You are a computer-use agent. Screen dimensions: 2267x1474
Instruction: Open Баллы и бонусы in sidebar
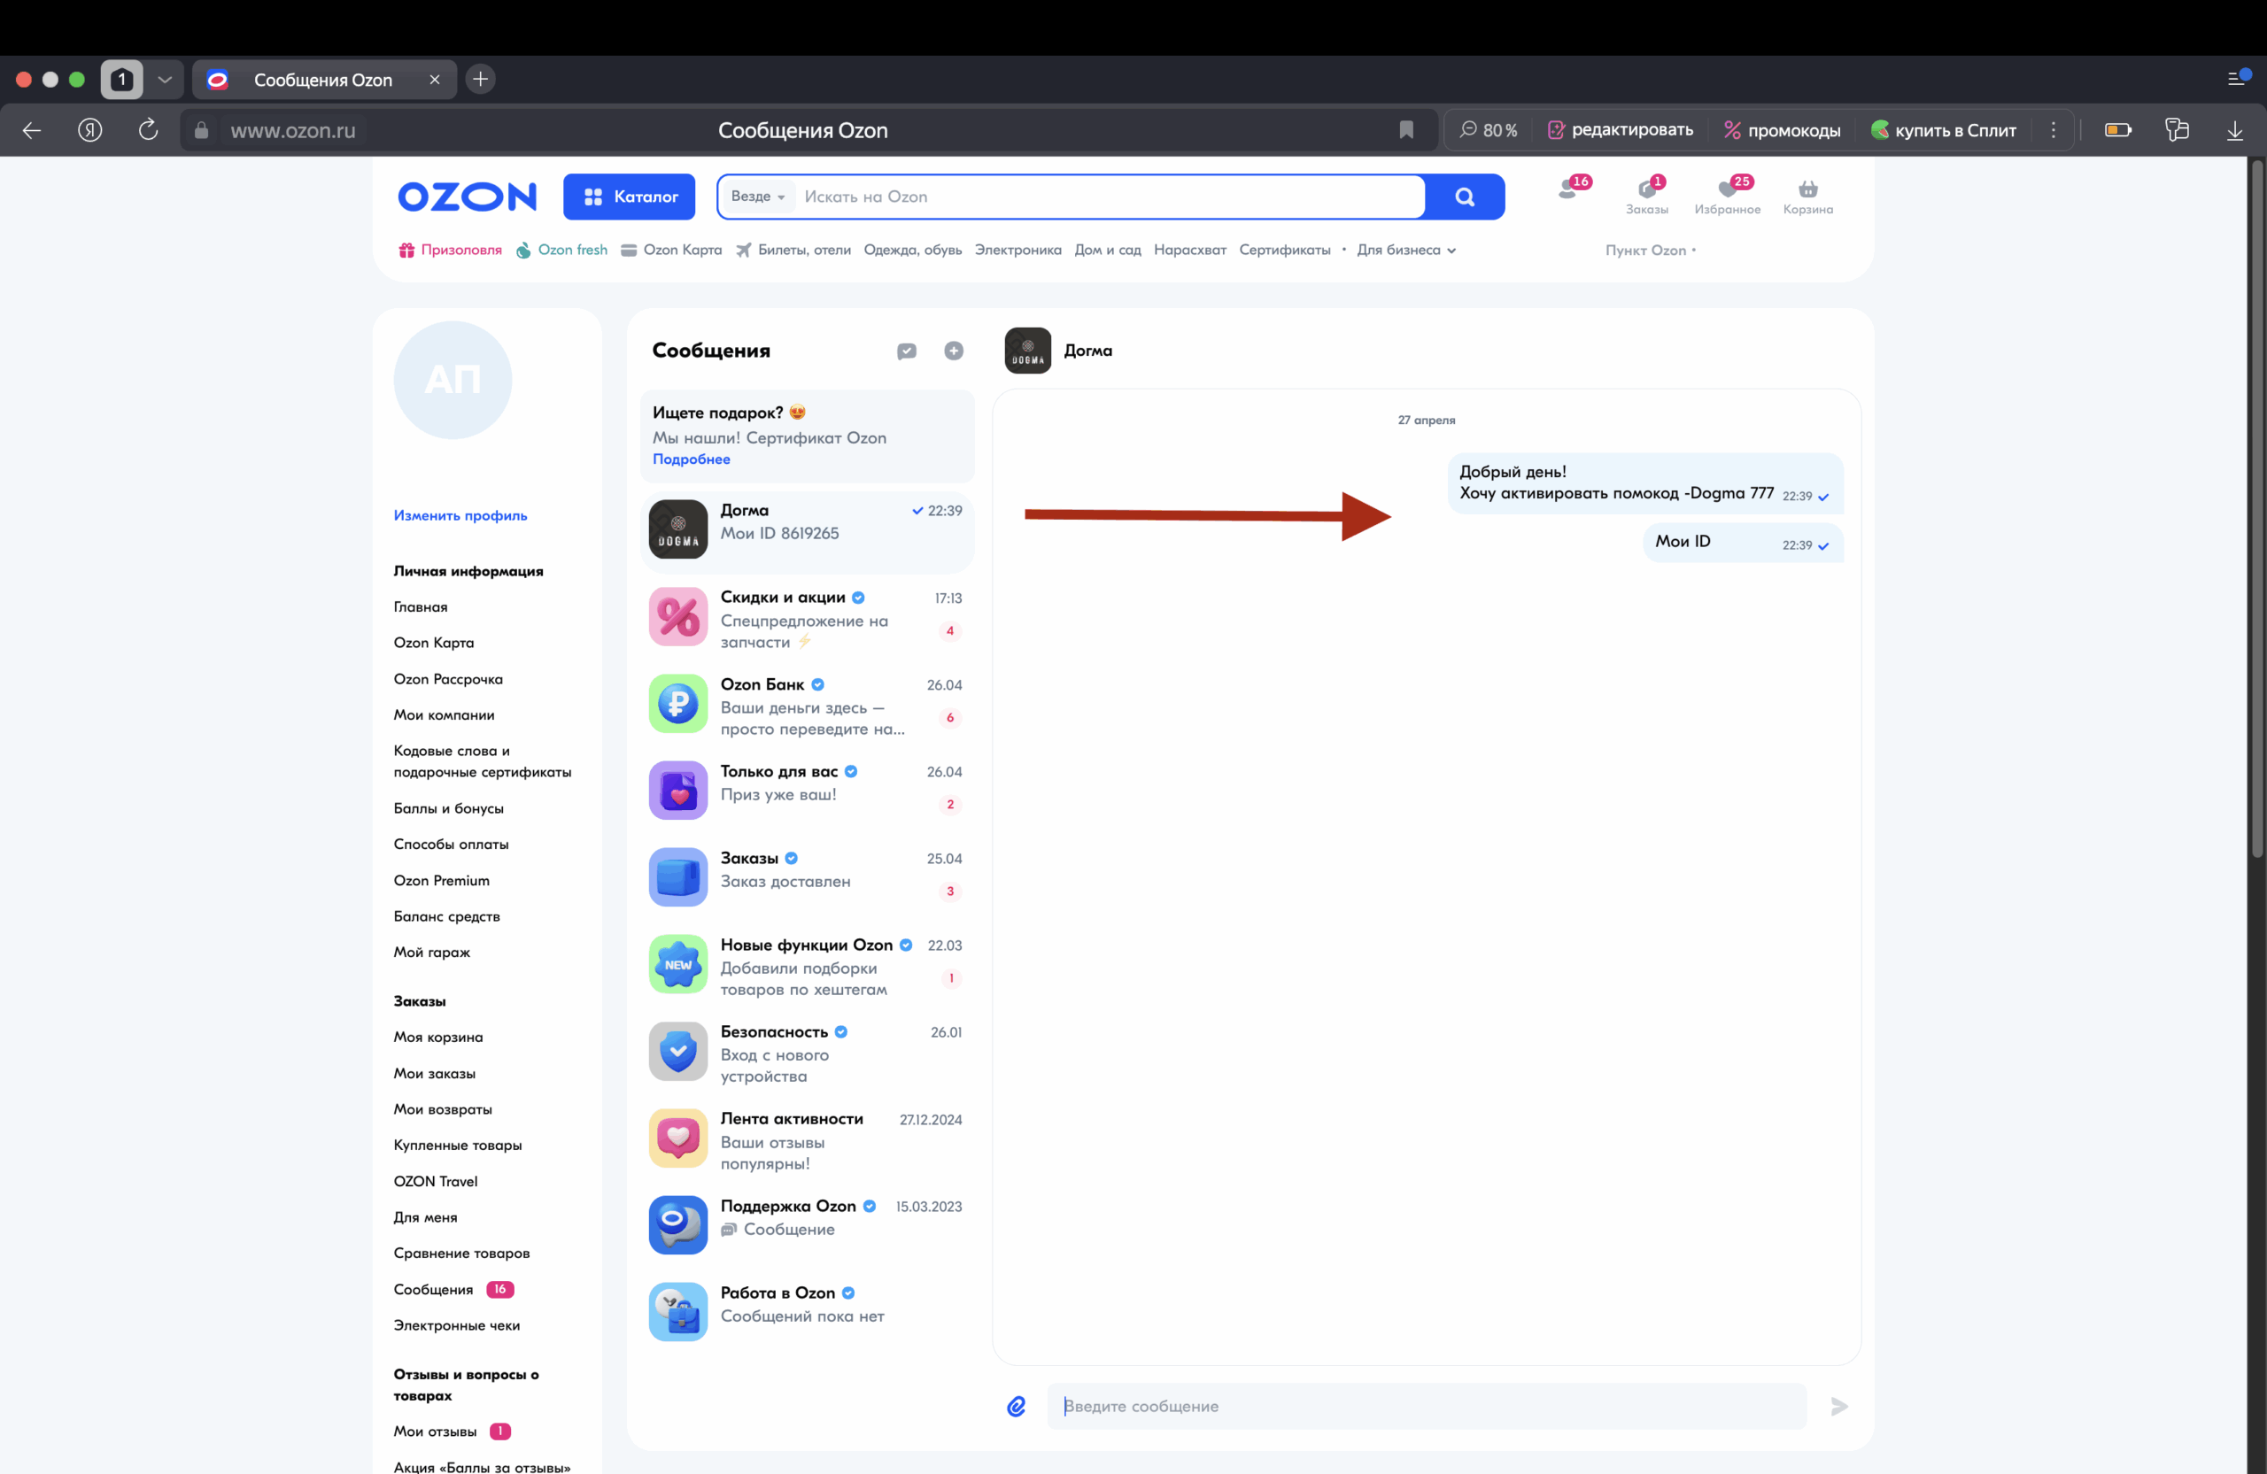point(449,808)
